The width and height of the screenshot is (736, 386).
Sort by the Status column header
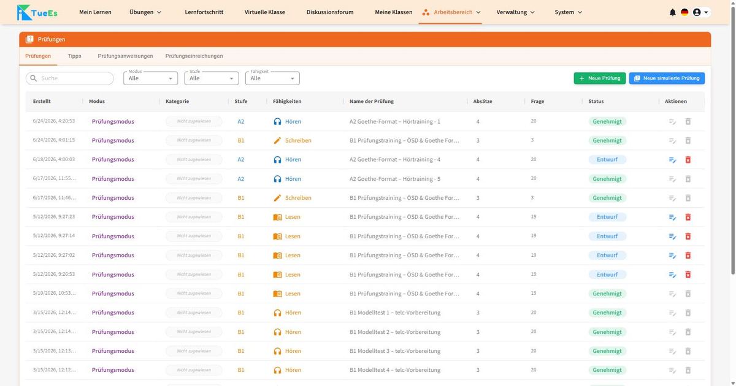[596, 101]
